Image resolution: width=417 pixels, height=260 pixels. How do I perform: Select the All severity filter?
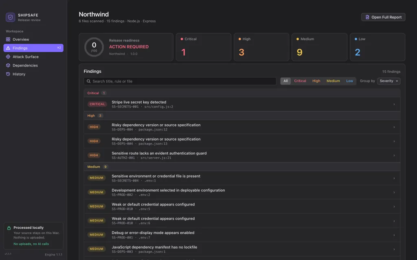point(285,81)
